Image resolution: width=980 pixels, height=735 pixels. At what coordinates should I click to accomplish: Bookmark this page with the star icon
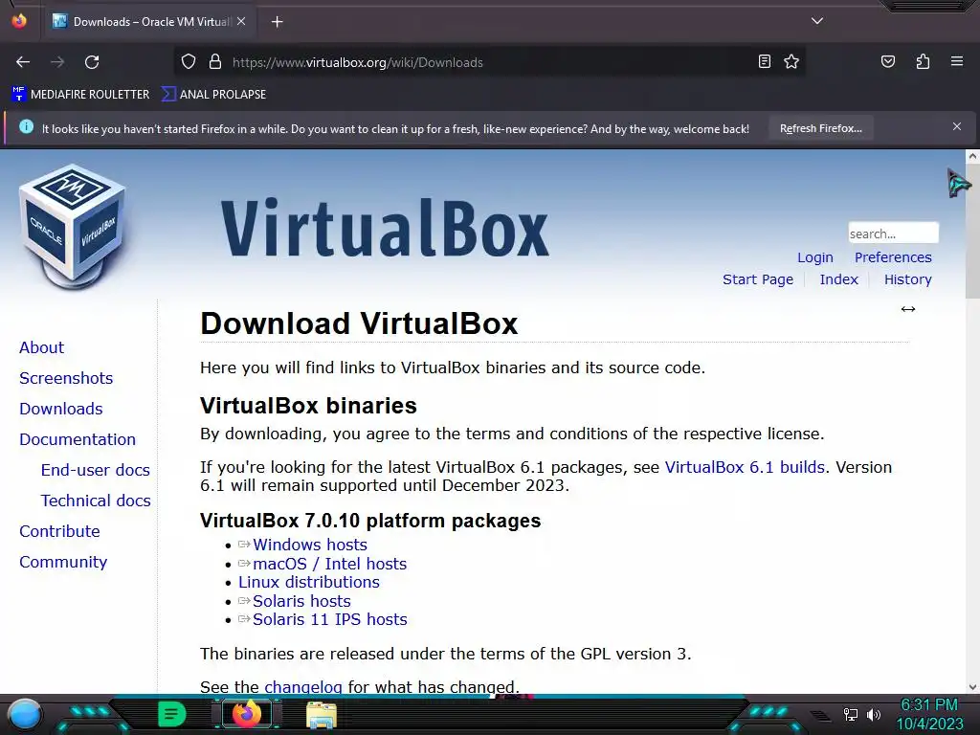[791, 61]
